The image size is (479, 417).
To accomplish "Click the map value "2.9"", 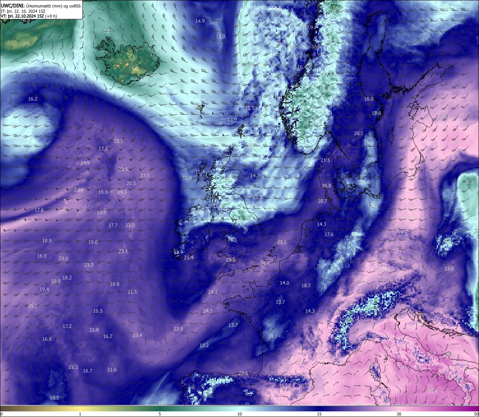I will 26,44.
